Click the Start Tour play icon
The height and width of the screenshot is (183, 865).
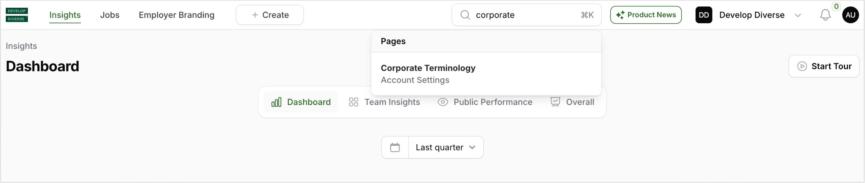coord(802,66)
